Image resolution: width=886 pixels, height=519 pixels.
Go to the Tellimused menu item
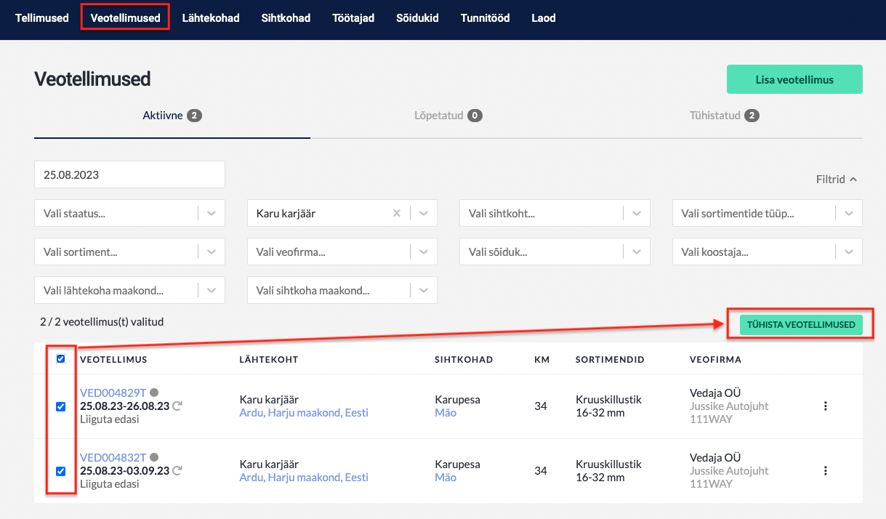point(42,17)
